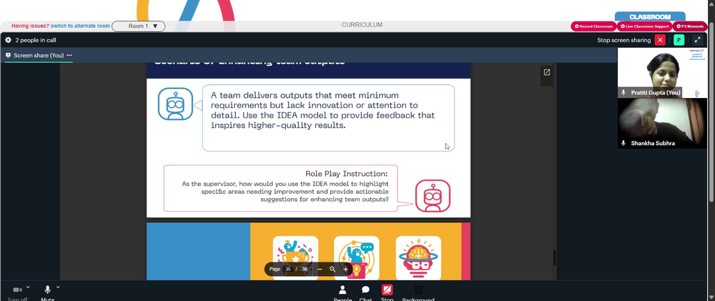Click 'Stop screen sharing' label

623,40
